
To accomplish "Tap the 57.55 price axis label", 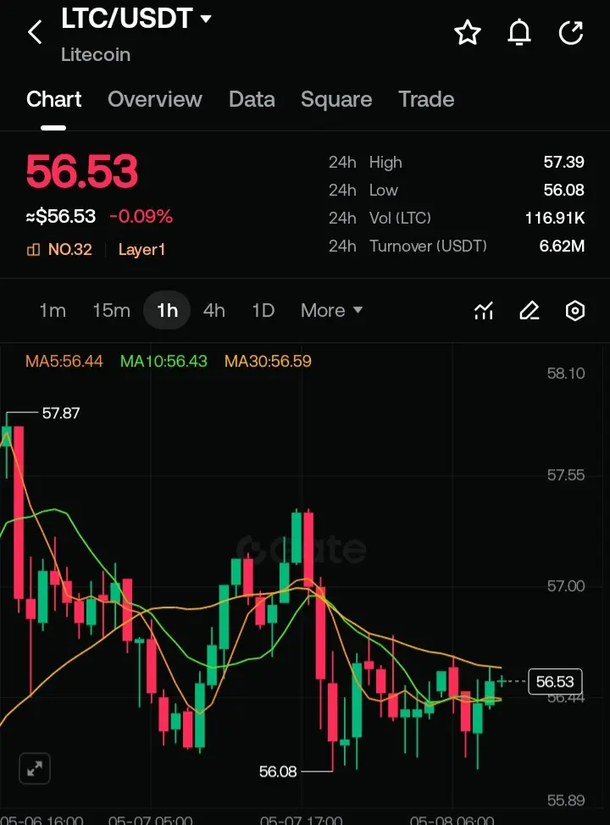I will 566,475.
